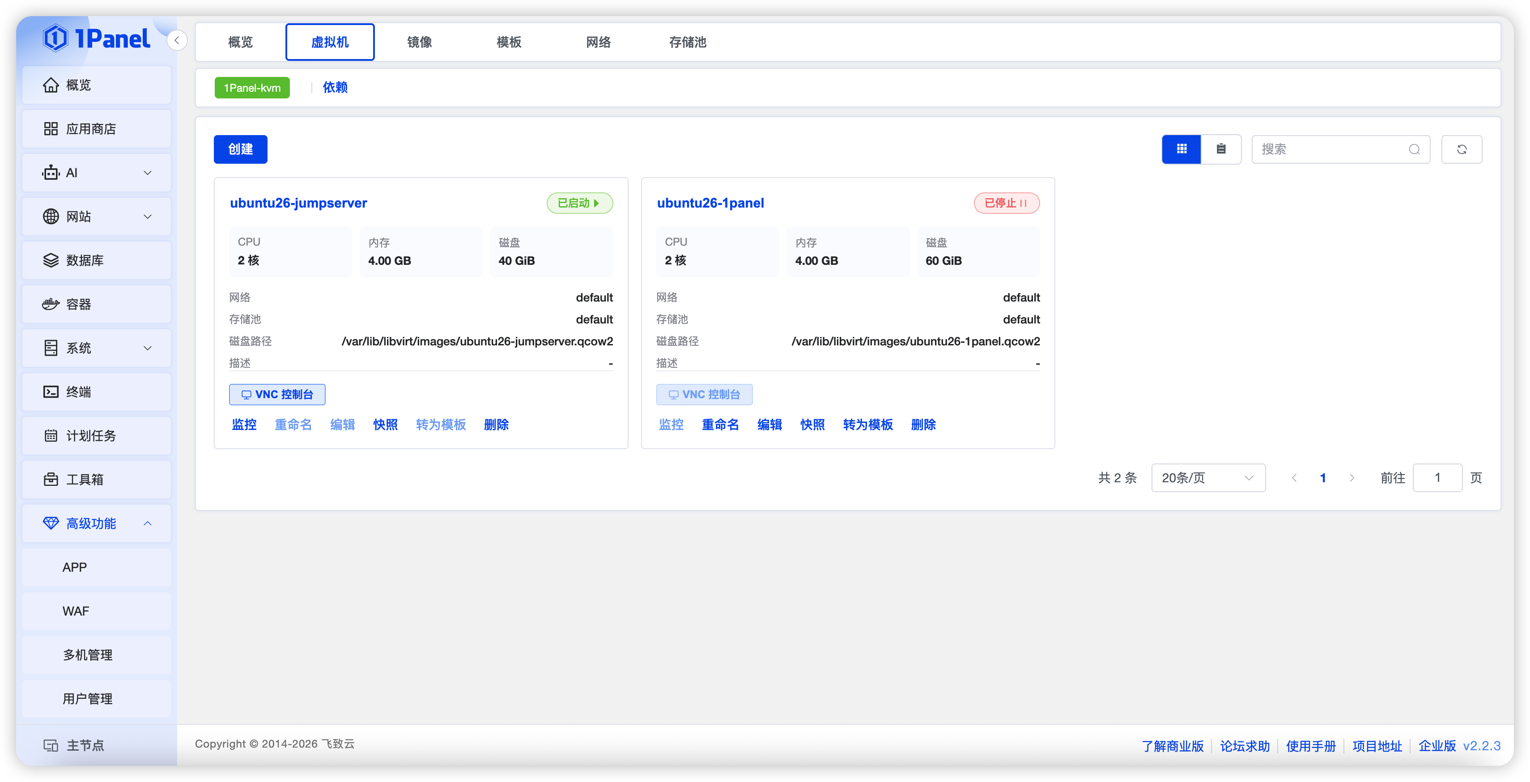Open the 应用商店 app store
Image resolution: width=1530 pixels, height=782 pixels.
[x=97, y=129]
